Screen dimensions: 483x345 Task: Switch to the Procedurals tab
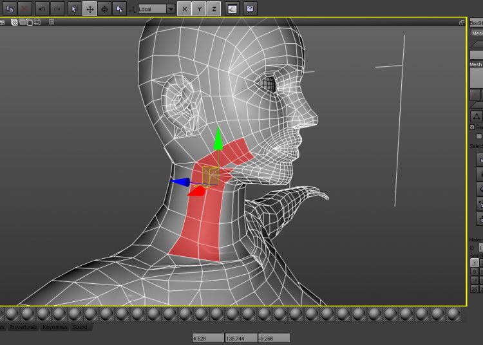pos(23,328)
